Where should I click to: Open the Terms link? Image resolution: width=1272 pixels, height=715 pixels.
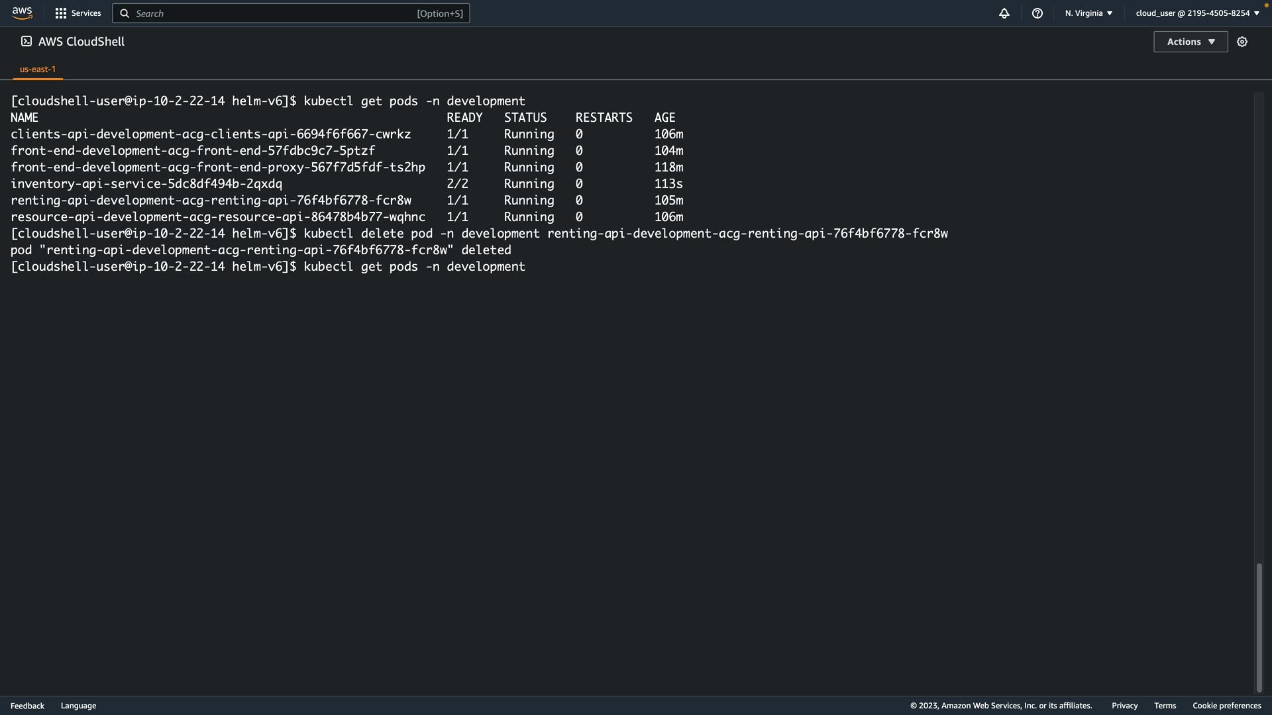click(x=1165, y=706)
